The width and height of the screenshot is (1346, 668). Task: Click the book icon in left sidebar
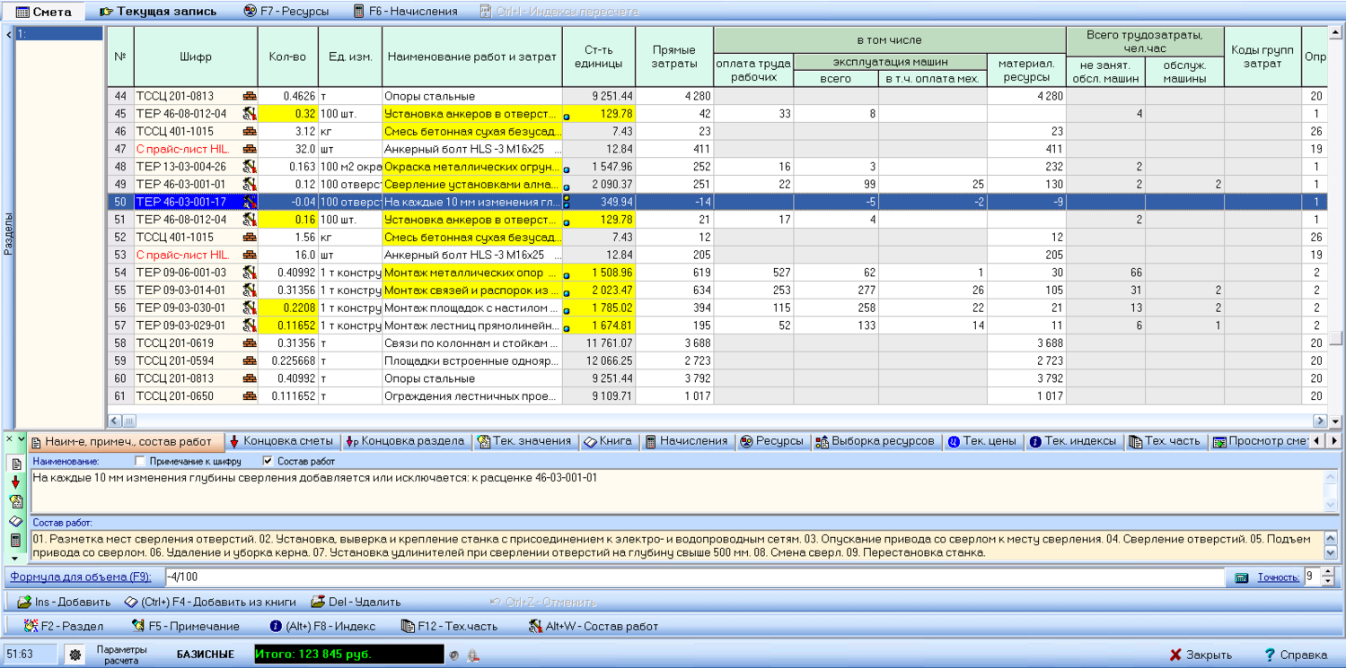click(x=16, y=521)
